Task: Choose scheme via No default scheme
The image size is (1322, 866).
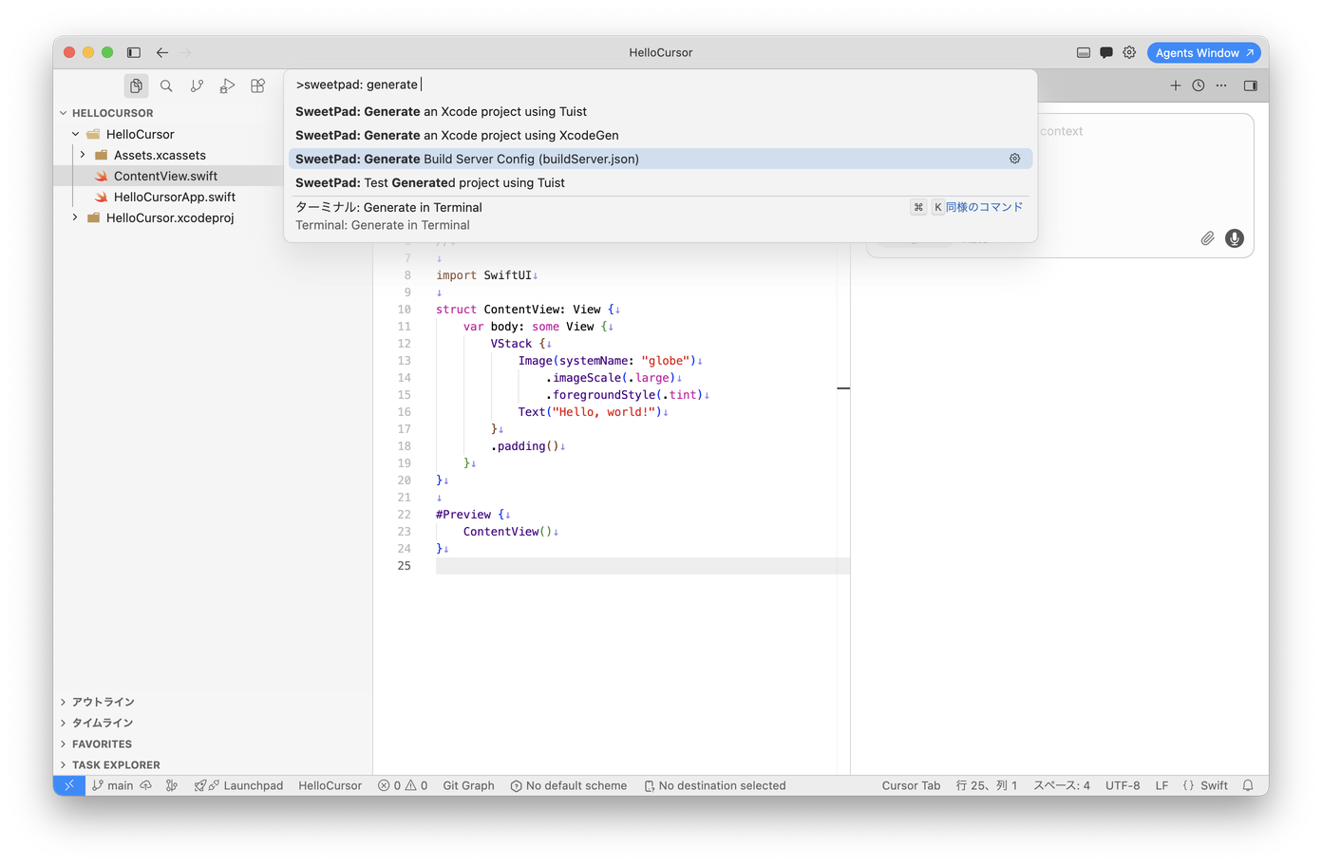Action: [x=569, y=785]
